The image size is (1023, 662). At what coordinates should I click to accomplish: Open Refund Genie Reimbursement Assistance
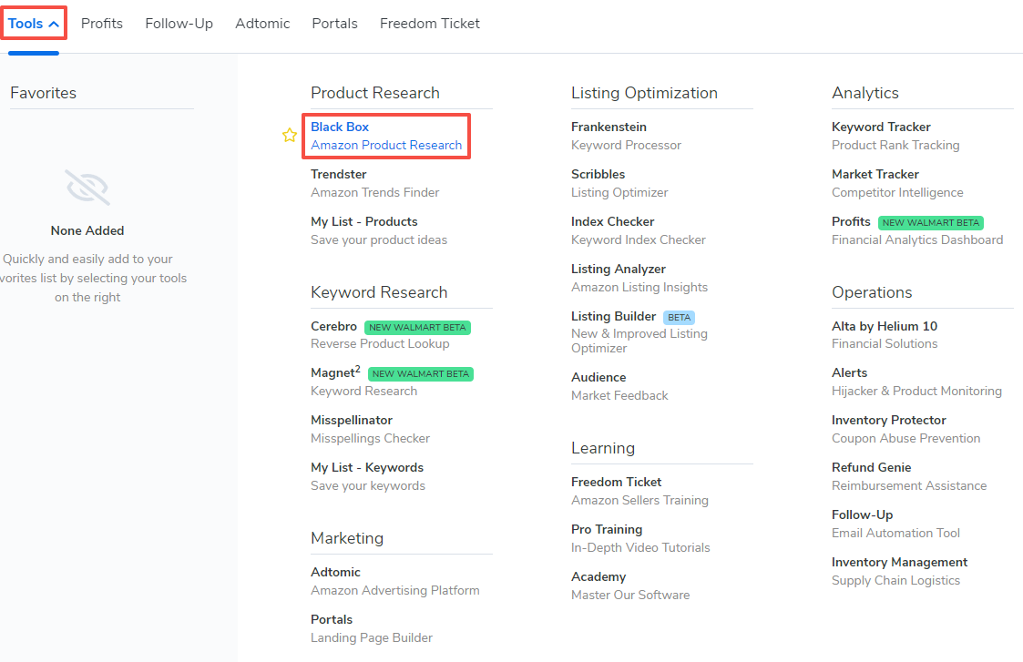[x=909, y=477]
